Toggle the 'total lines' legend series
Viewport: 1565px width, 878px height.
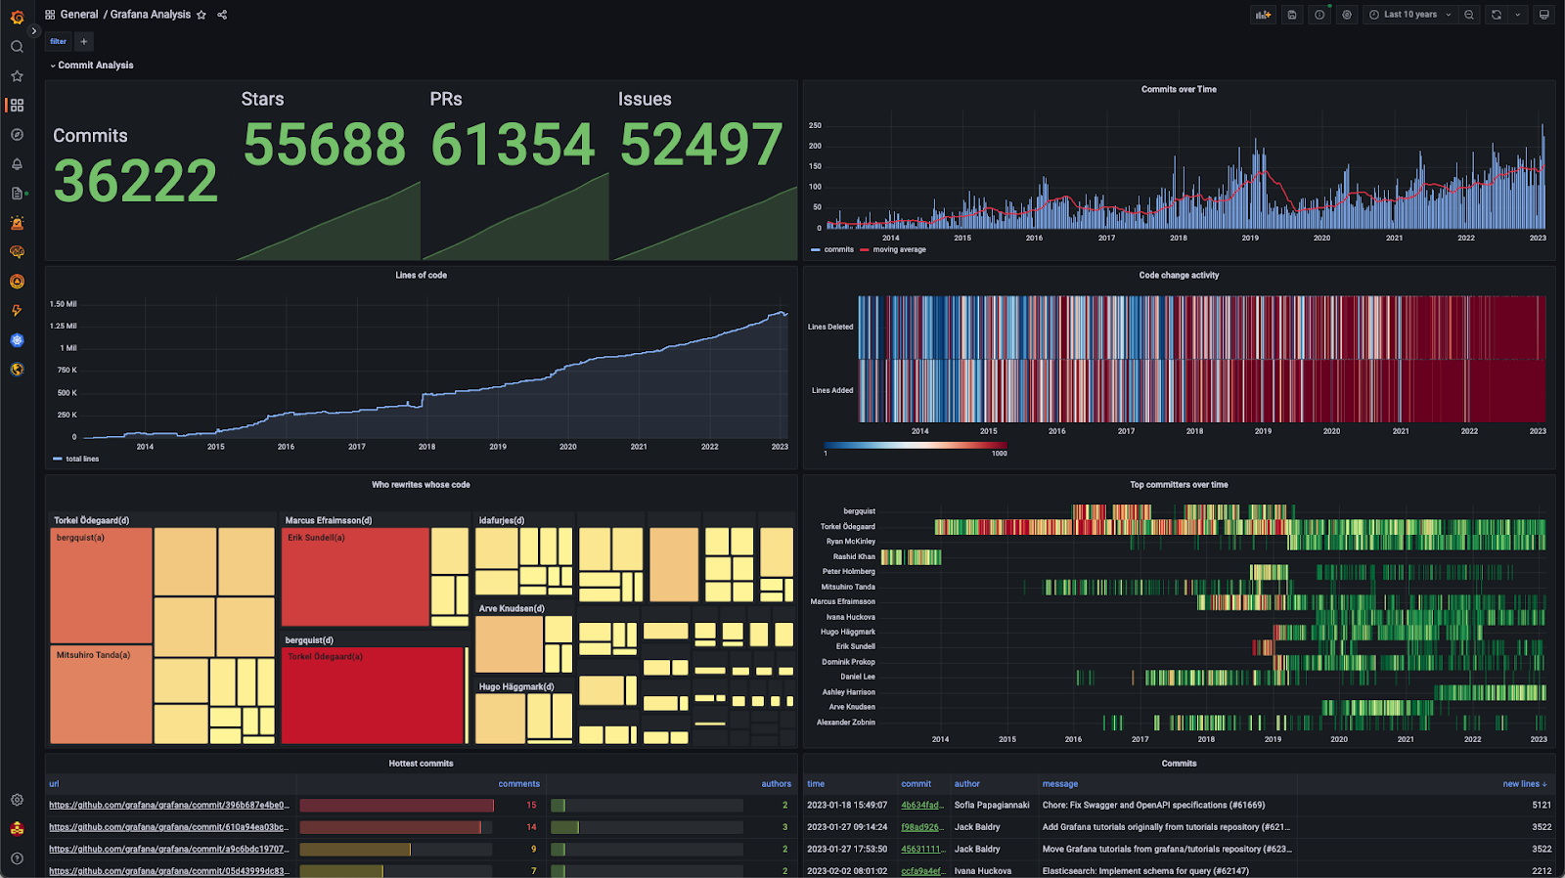click(x=81, y=459)
